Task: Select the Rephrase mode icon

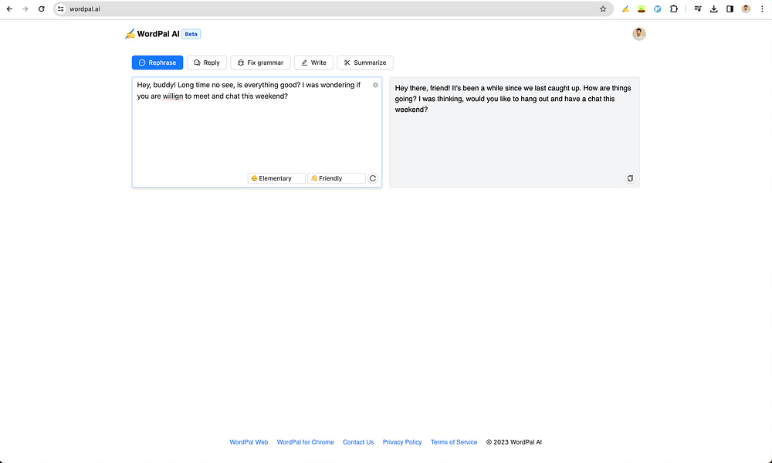Action: point(141,63)
